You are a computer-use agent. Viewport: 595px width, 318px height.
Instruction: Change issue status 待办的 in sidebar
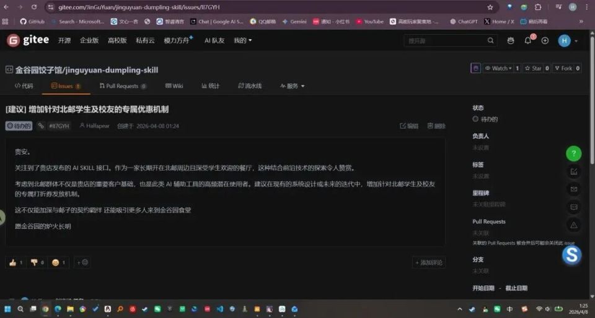(485, 119)
